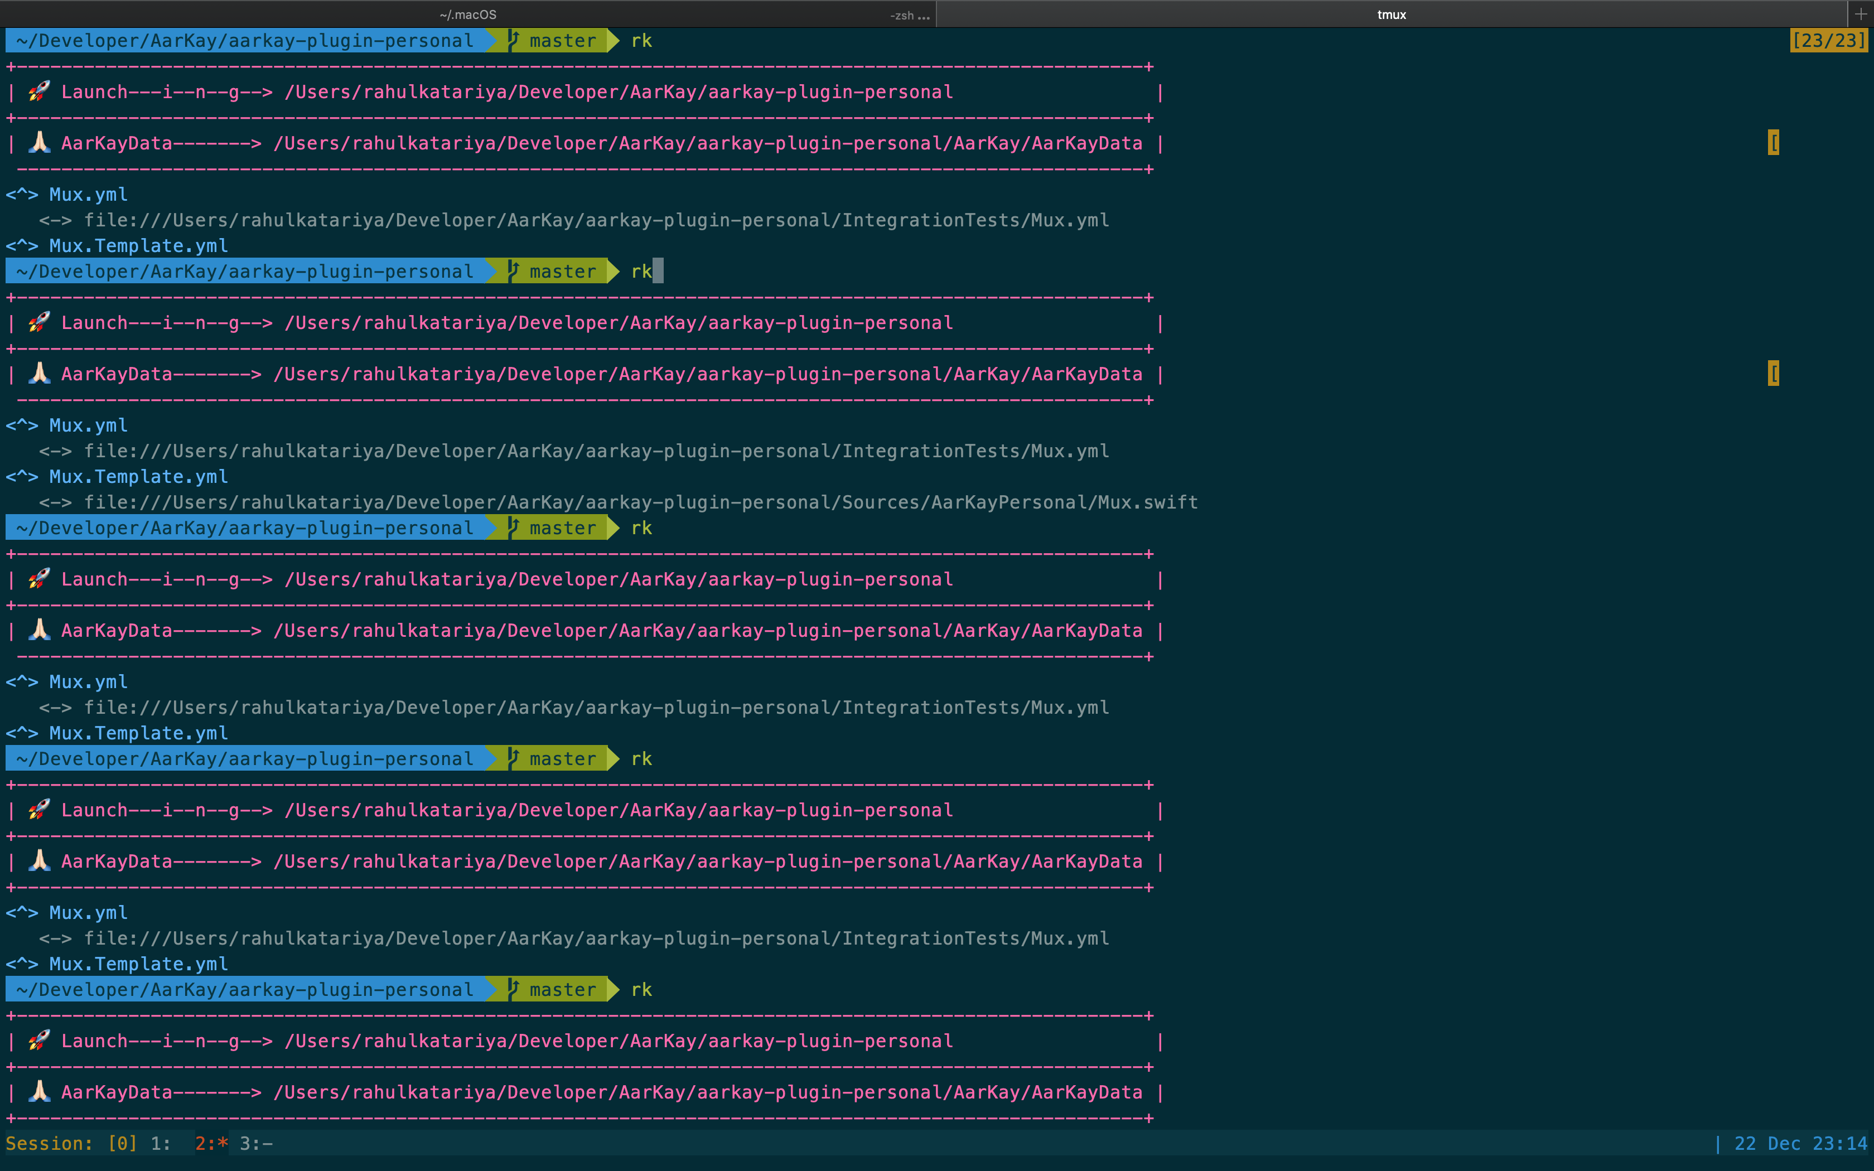Screen dimensions: 1874x1171
Task: Click the praying hands emoji in the topmost AarKayData row
Action: click(x=38, y=143)
